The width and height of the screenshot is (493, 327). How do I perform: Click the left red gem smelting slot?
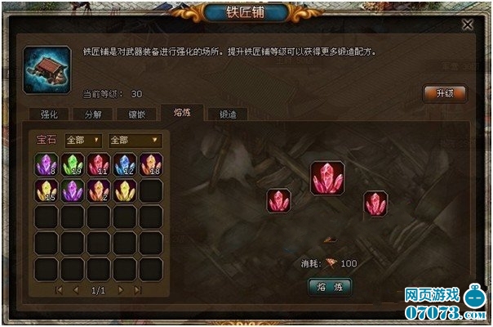click(278, 200)
